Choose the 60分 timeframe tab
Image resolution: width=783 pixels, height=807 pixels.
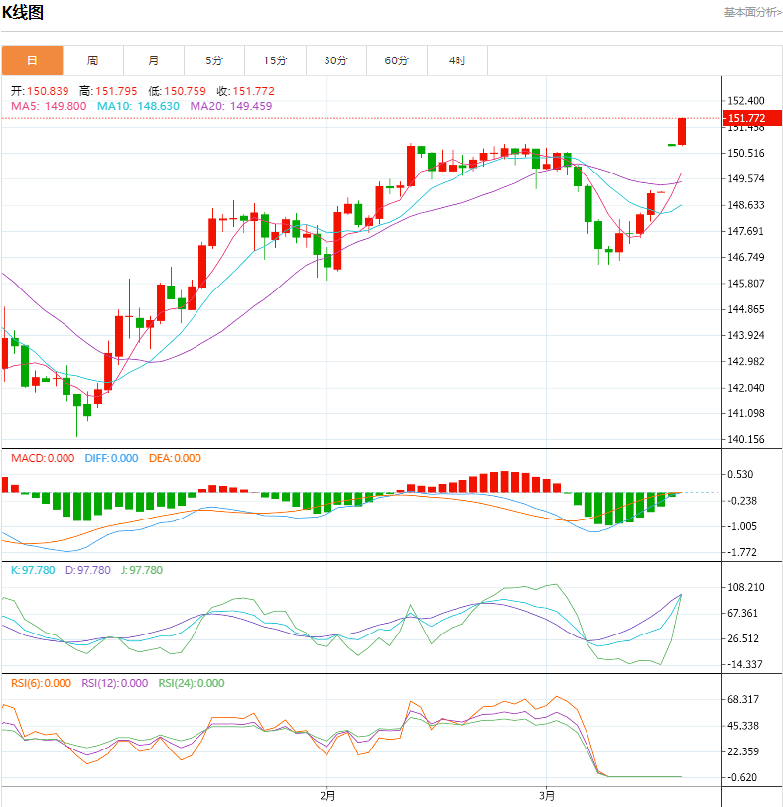tap(396, 60)
